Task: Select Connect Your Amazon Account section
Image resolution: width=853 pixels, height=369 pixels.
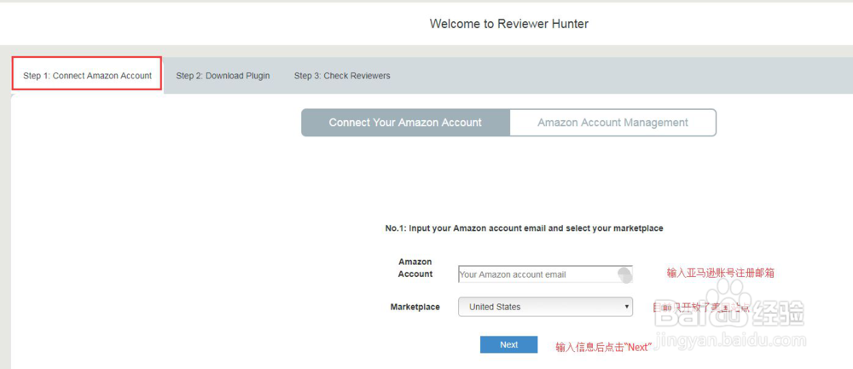Action: 405,123
